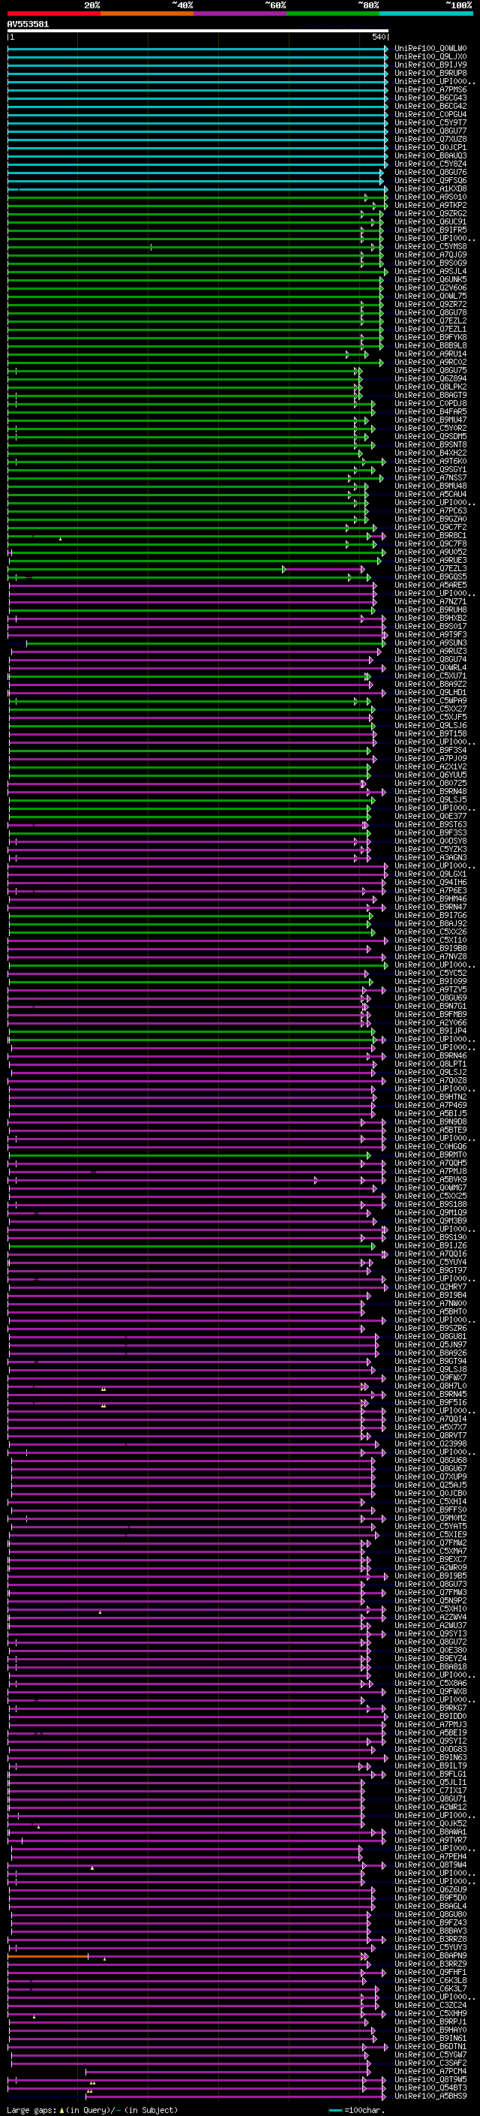This screenshot has width=480, height=2116.
Task: Click the purple ~60% identity legend segment
Action: [x=239, y=14]
